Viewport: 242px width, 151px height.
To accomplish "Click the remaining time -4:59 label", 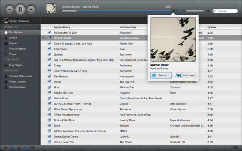I will click(x=167, y=7).
